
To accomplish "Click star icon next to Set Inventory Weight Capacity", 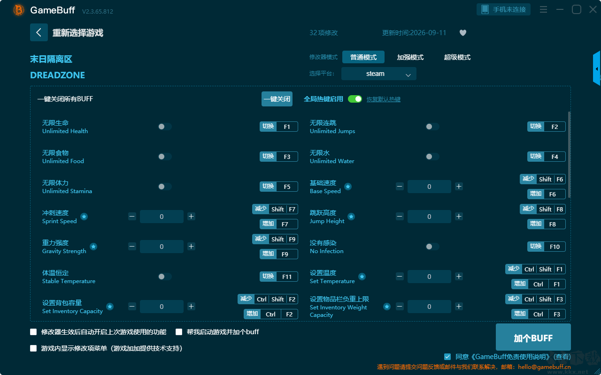I will pos(387,307).
